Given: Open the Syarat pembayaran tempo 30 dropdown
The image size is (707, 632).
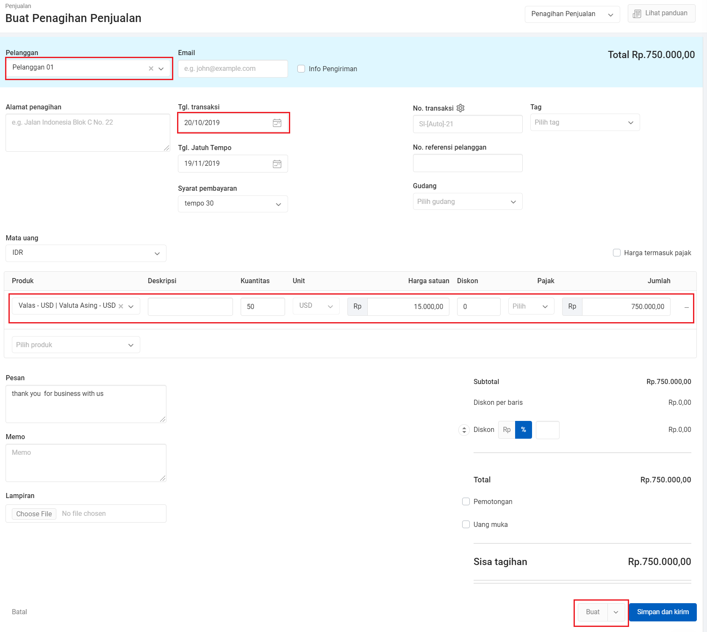Looking at the screenshot, I should (x=233, y=204).
